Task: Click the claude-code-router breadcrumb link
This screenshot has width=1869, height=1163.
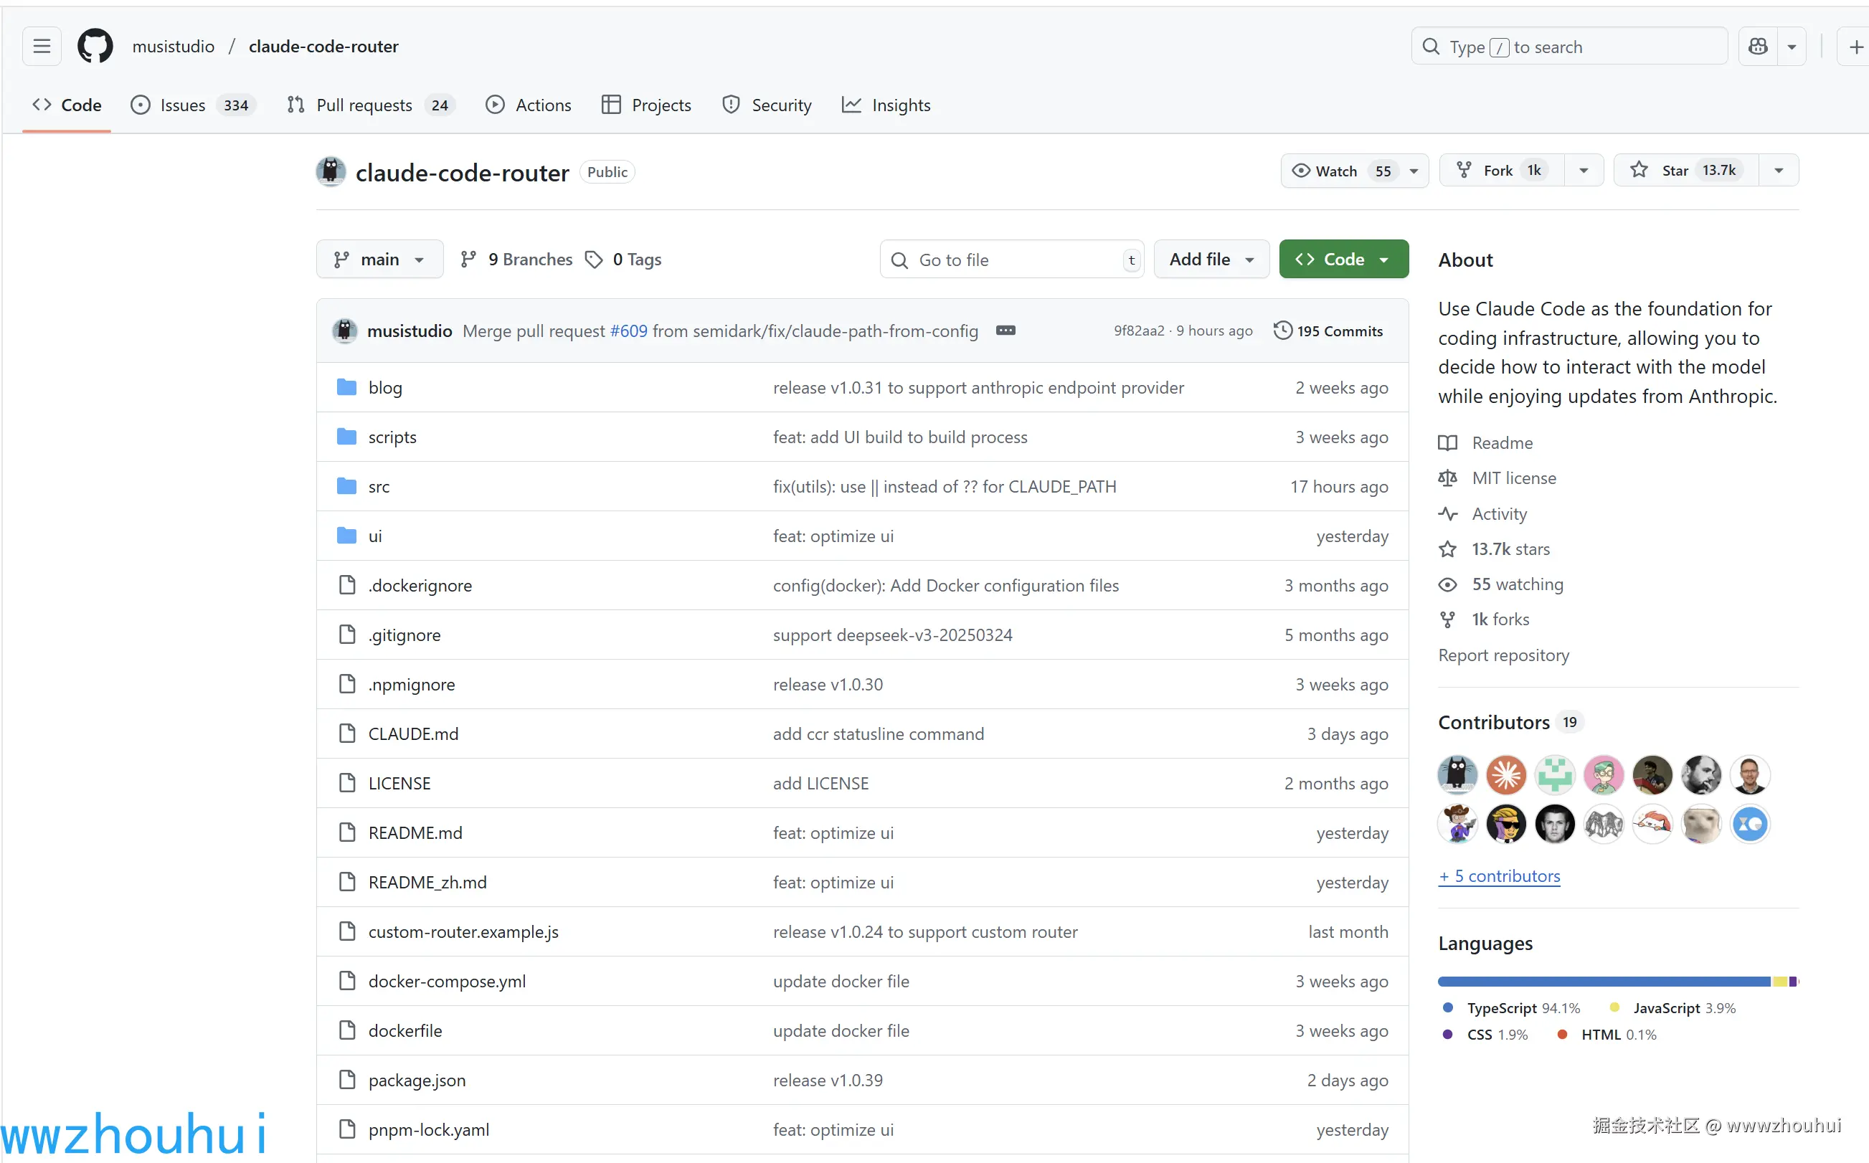Action: click(x=323, y=46)
